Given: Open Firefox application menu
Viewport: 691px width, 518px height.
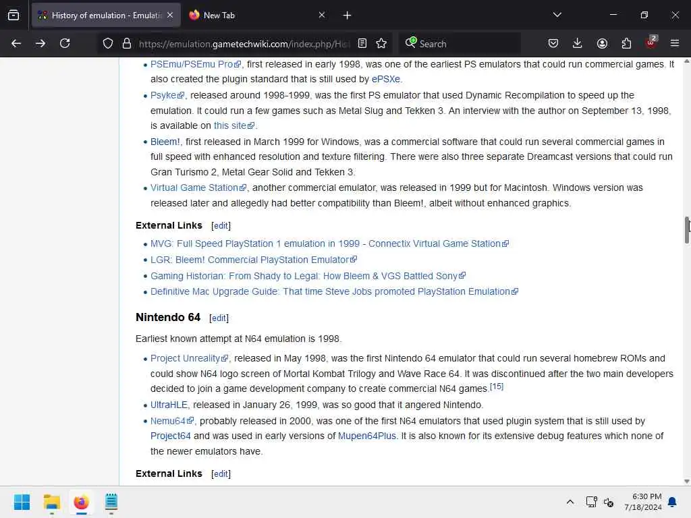Looking at the screenshot, I should (x=675, y=43).
